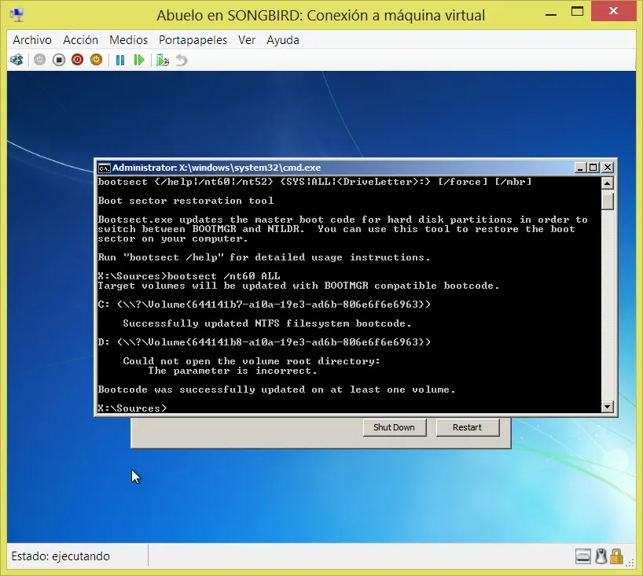This screenshot has width=643, height=576.
Task: Open the Acción menu
Action: tap(81, 40)
